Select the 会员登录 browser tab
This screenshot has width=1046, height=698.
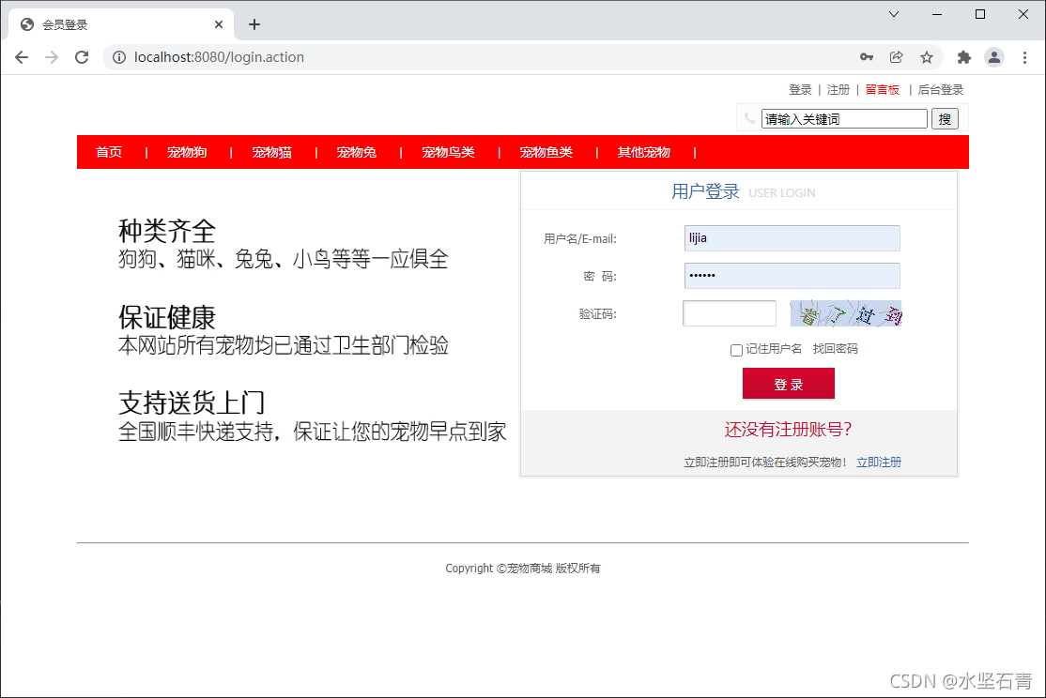120,24
